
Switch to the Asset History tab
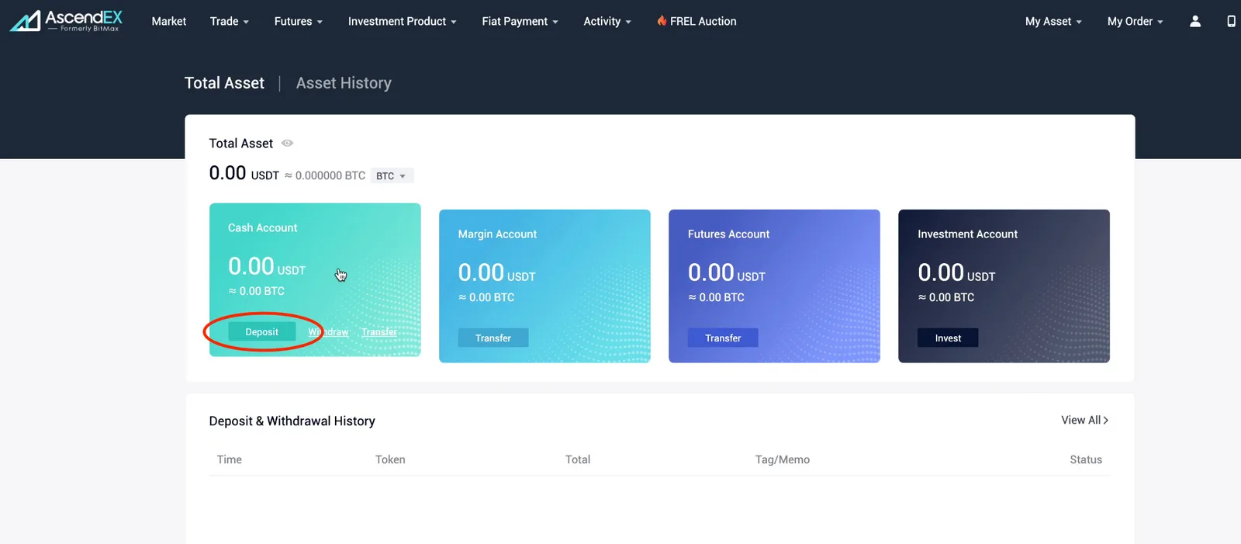coord(344,83)
